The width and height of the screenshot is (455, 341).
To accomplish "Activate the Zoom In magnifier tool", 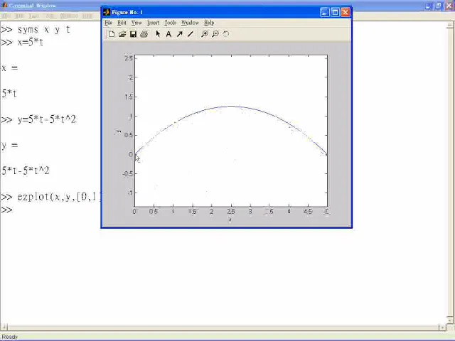I will point(205,34).
